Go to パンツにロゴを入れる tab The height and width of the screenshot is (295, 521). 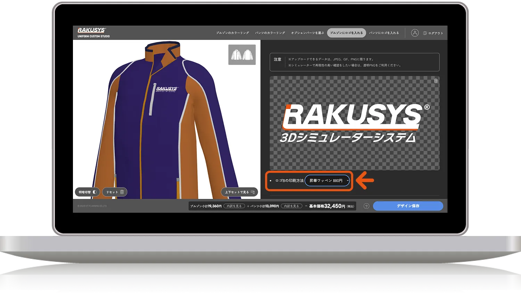(384, 33)
